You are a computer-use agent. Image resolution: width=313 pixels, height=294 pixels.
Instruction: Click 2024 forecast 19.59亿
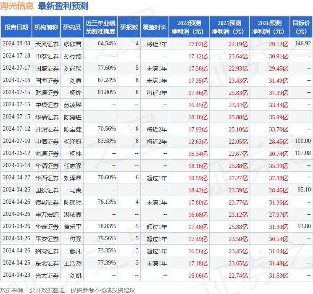(x=198, y=178)
